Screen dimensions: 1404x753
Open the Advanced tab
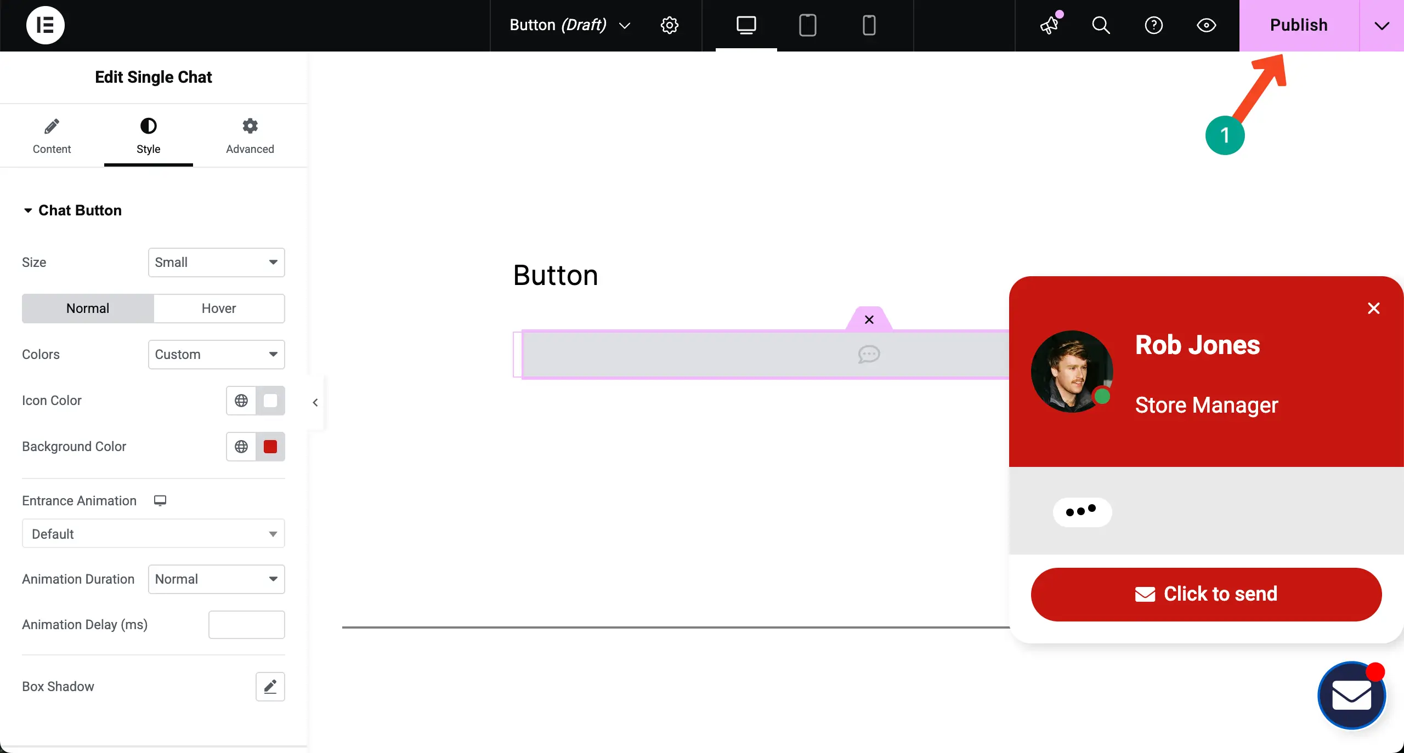pos(250,136)
